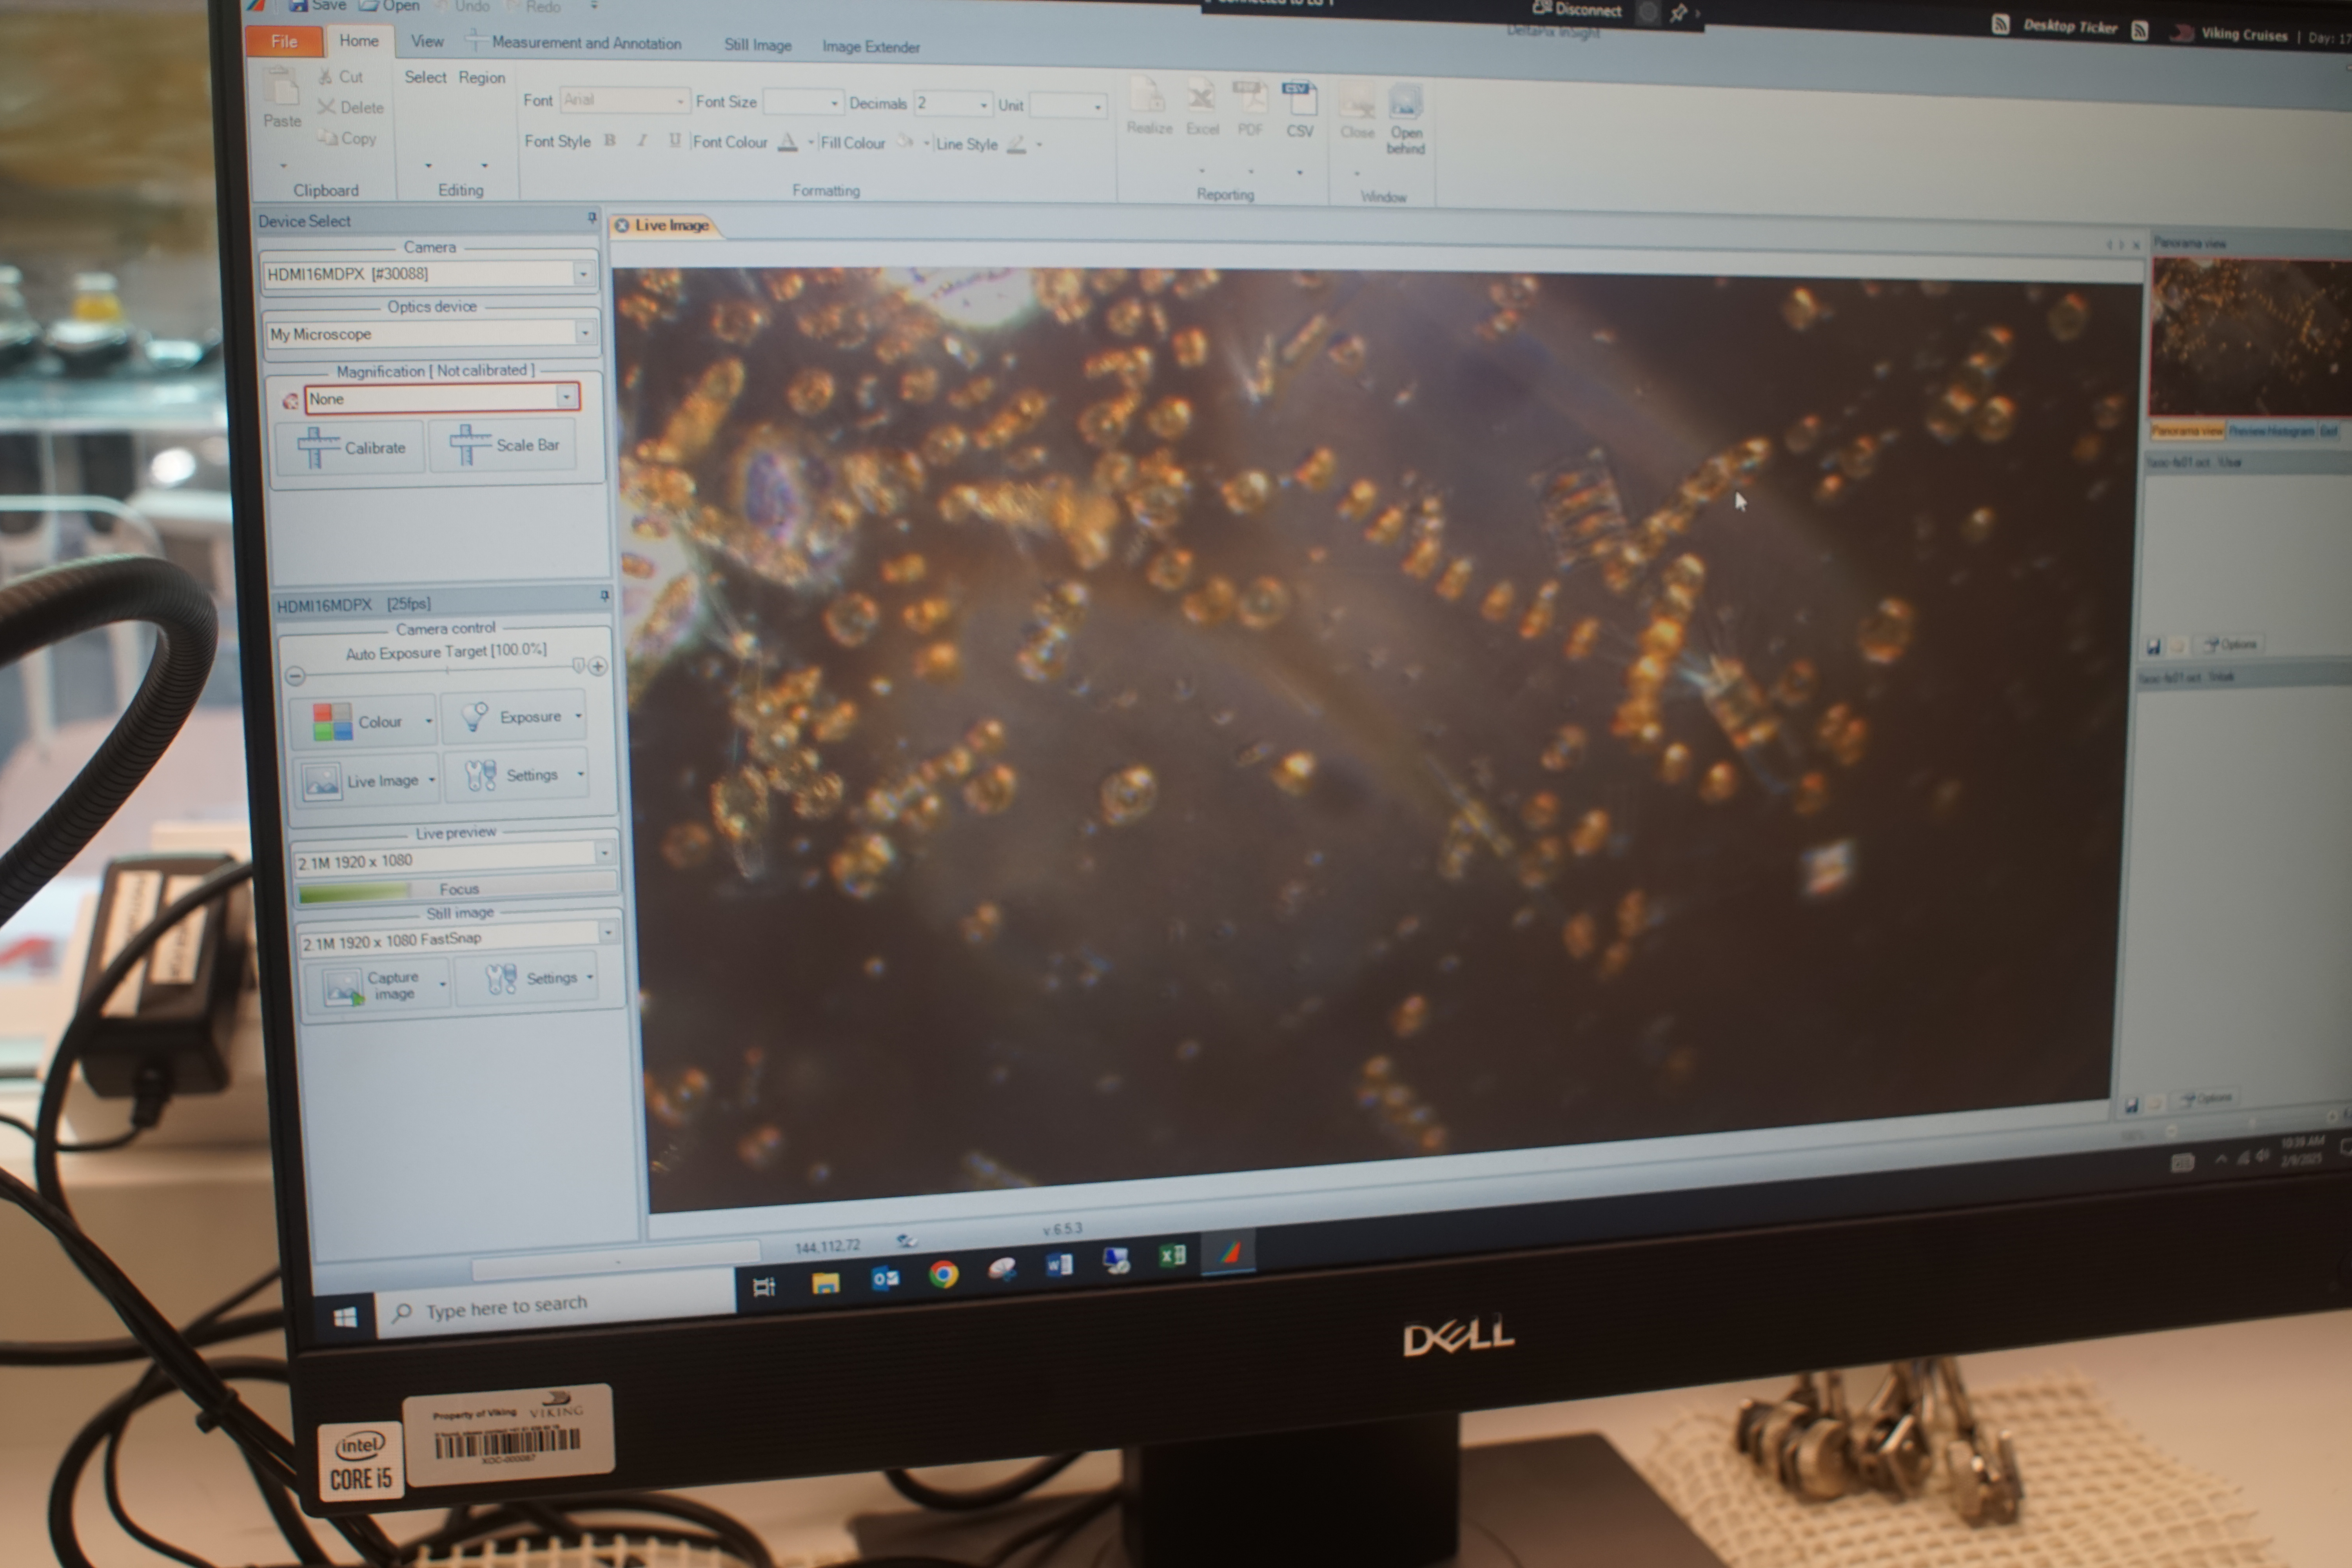The image size is (2352, 1568).
Task: Open Chrome from the taskbar
Action: coord(943,1274)
